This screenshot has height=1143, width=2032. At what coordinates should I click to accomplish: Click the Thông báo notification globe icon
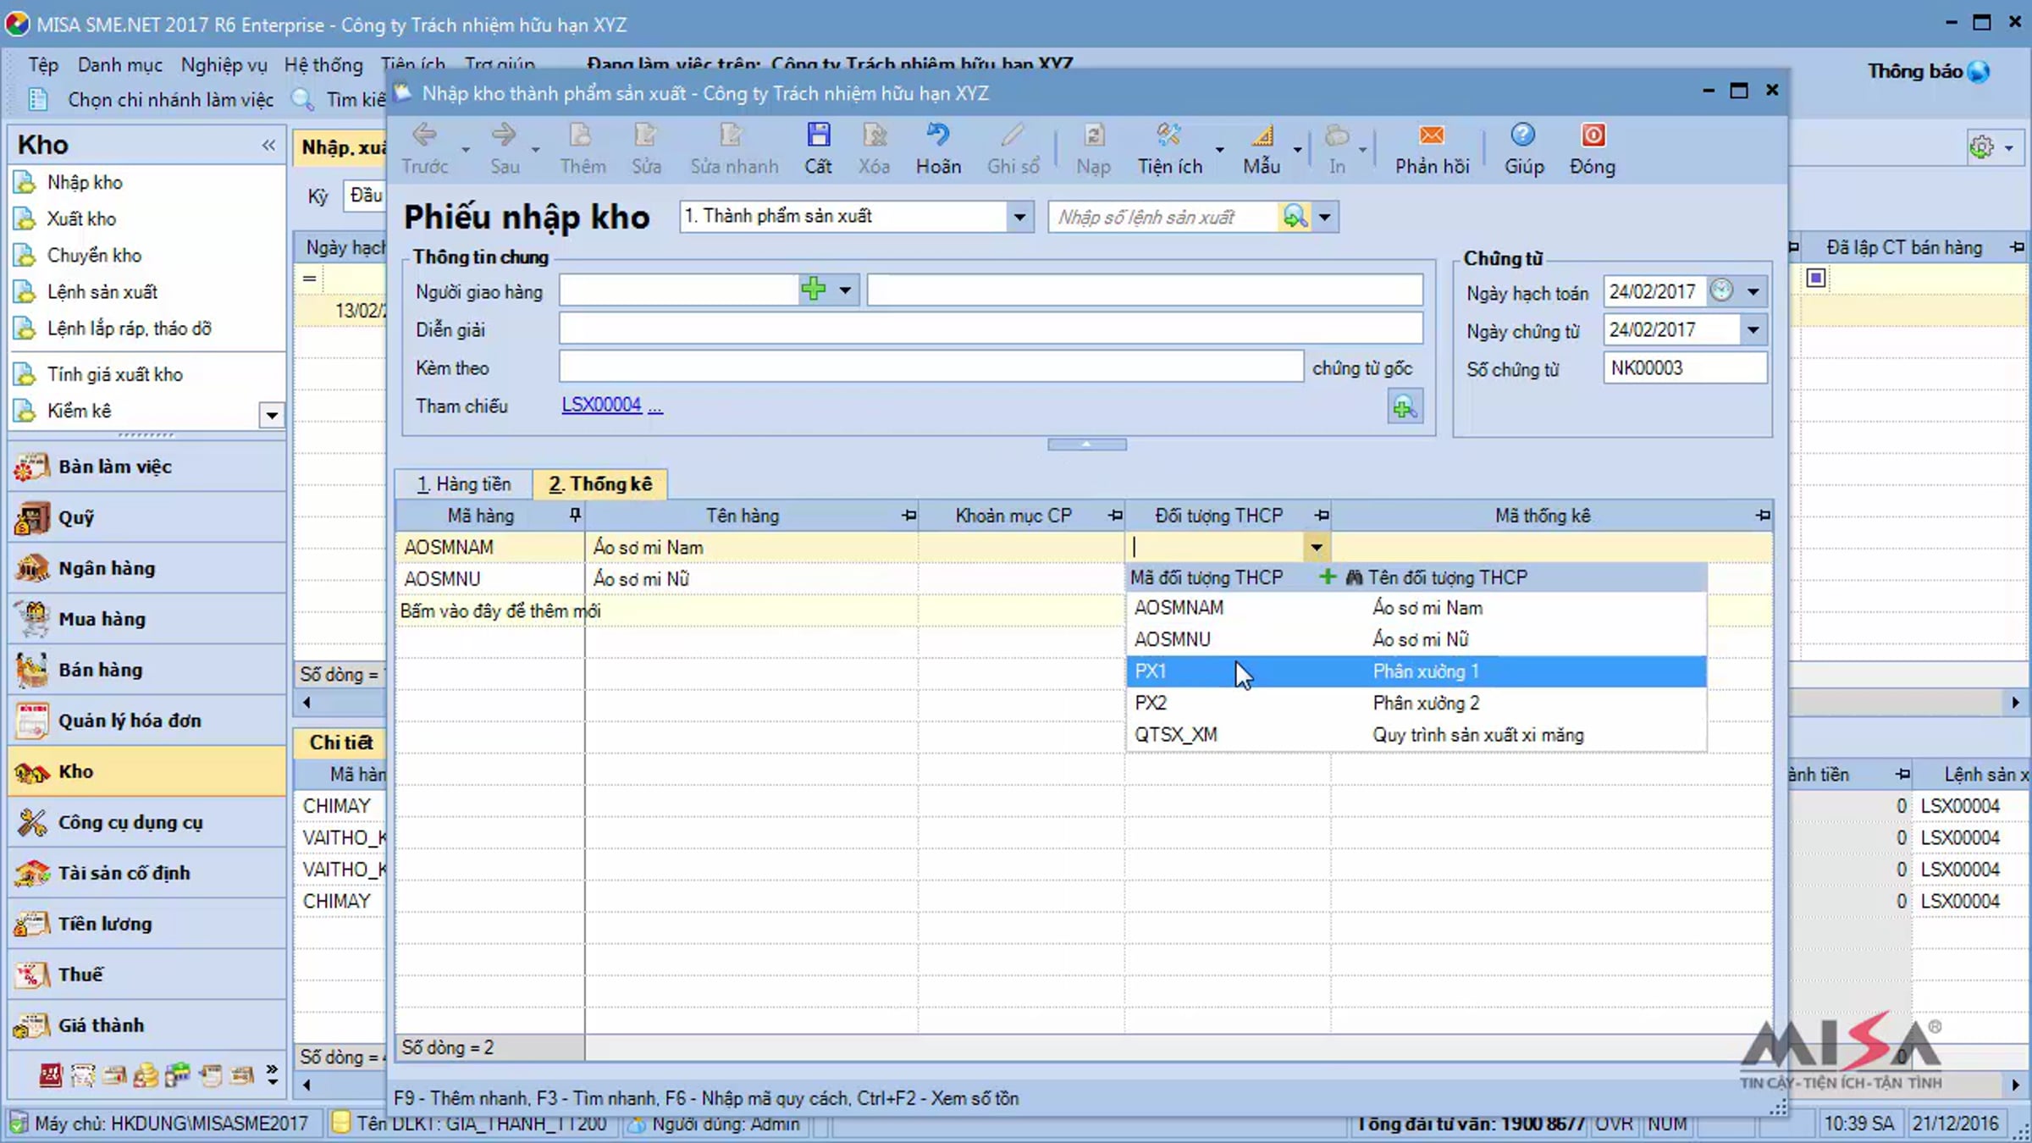coord(1979,72)
